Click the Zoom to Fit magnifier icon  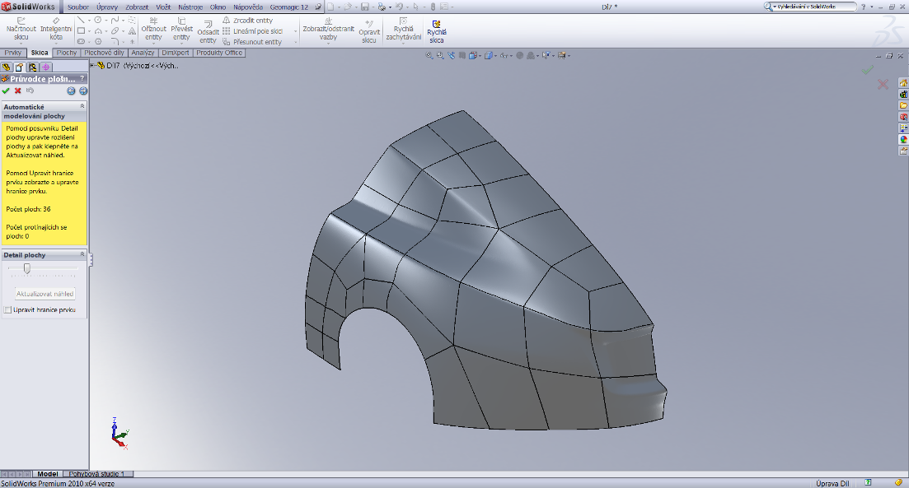pos(429,56)
